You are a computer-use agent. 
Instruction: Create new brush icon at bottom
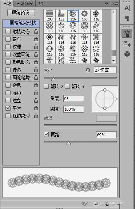click(106, 204)
